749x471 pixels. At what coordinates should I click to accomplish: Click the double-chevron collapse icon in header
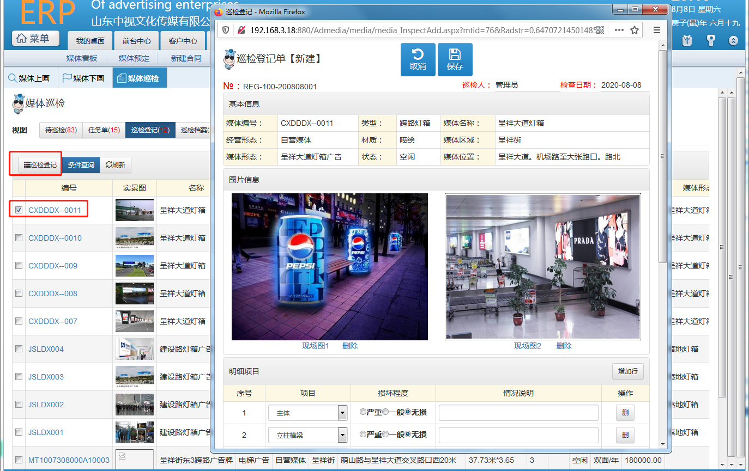coord(733,40)
